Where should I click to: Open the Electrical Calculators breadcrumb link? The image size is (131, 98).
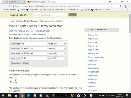pyautogui.click(x=31, y=21)
